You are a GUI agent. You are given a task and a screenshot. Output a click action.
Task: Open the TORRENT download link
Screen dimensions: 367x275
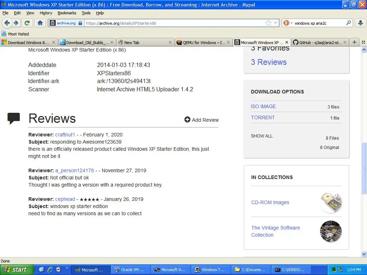tap(263, 117)
